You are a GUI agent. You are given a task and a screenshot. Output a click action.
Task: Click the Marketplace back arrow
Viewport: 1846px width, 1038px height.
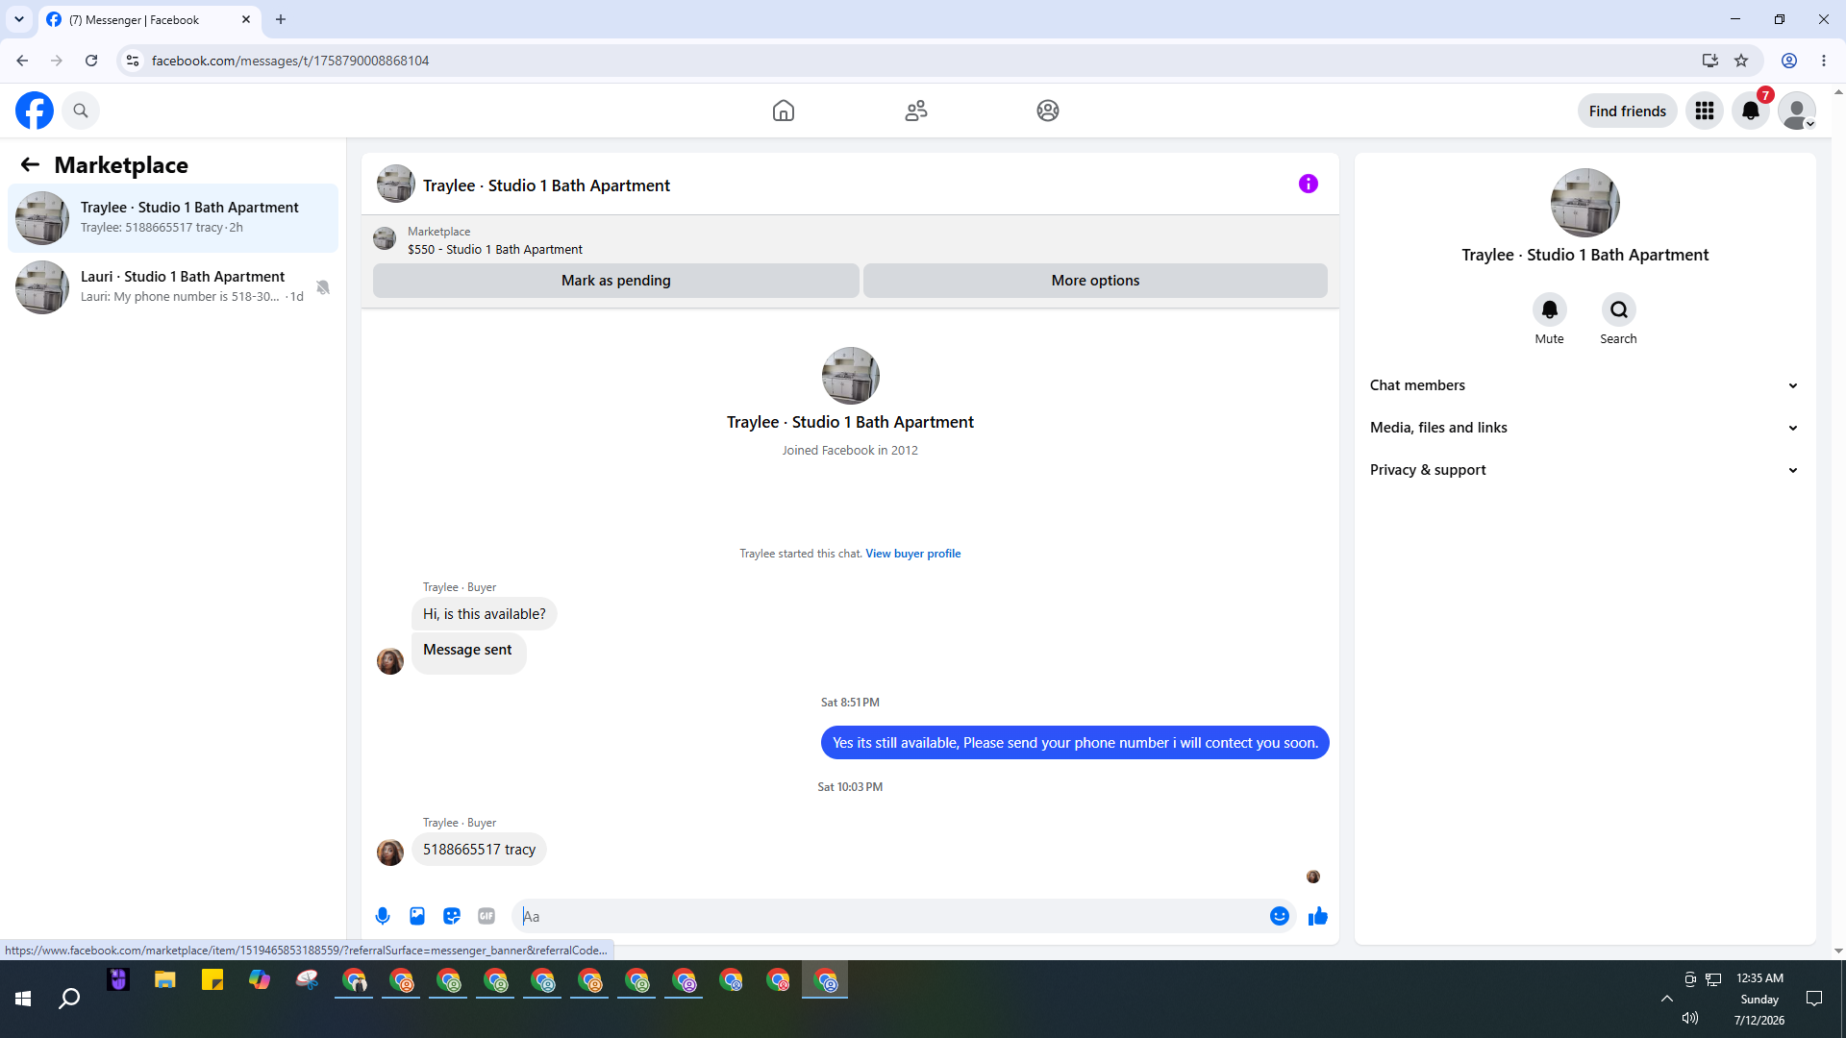30,164
